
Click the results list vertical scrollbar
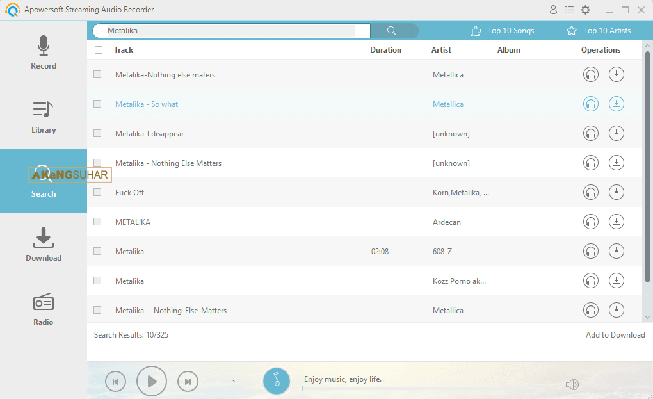(x=647, y=167)
